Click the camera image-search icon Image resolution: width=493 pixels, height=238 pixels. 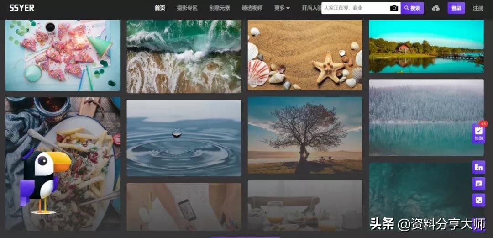(x=393, y=8)
